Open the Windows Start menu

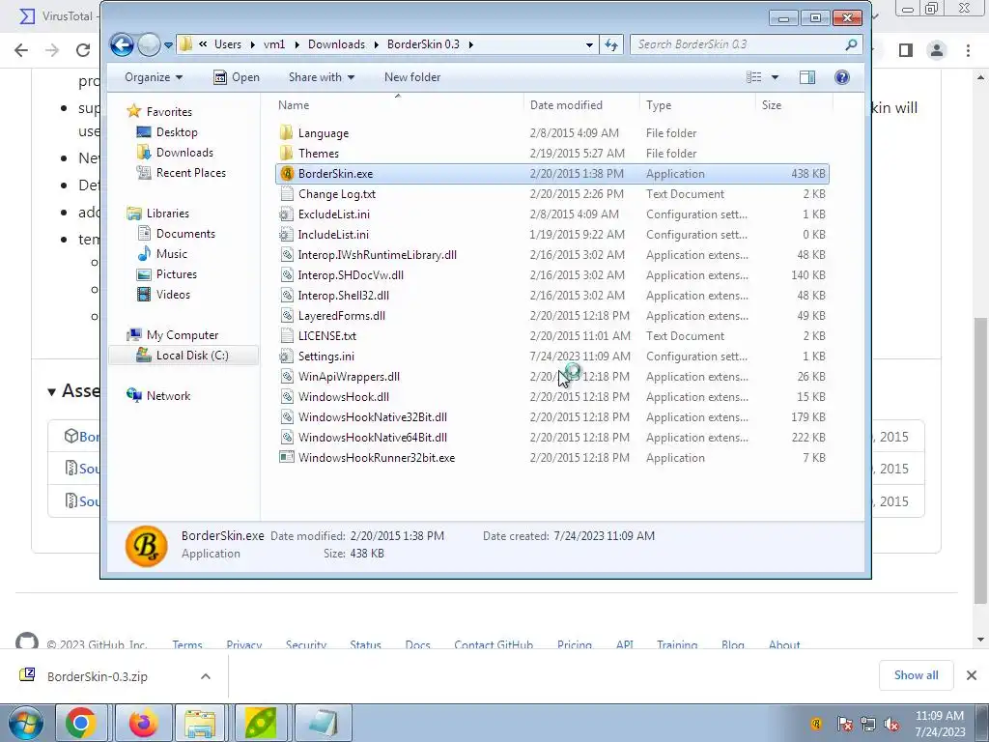click(x=25, y=723)
